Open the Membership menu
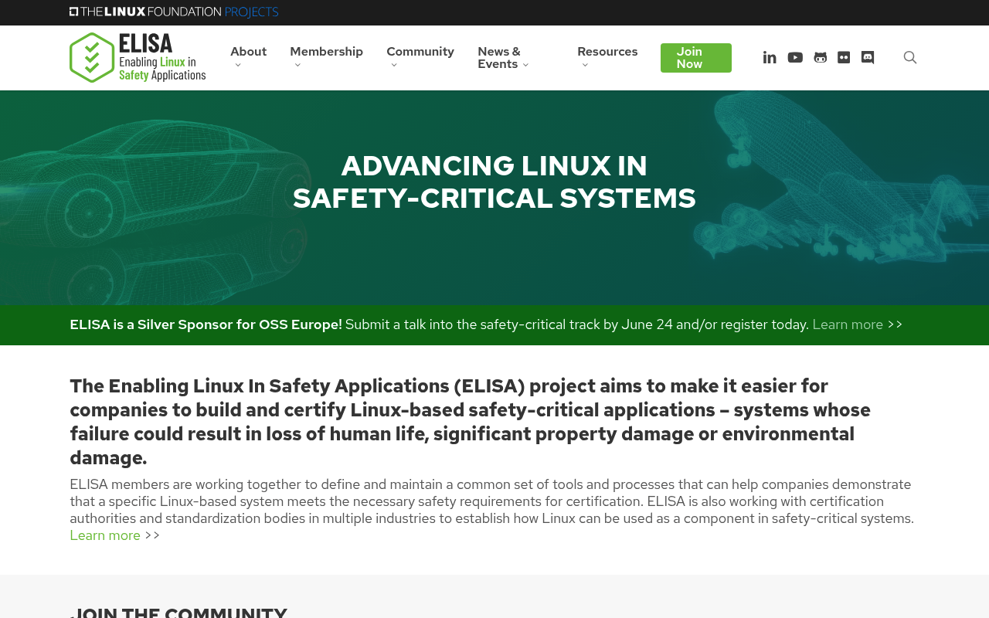The height and width of the screenshot is (618, 989). click(326, 57)
